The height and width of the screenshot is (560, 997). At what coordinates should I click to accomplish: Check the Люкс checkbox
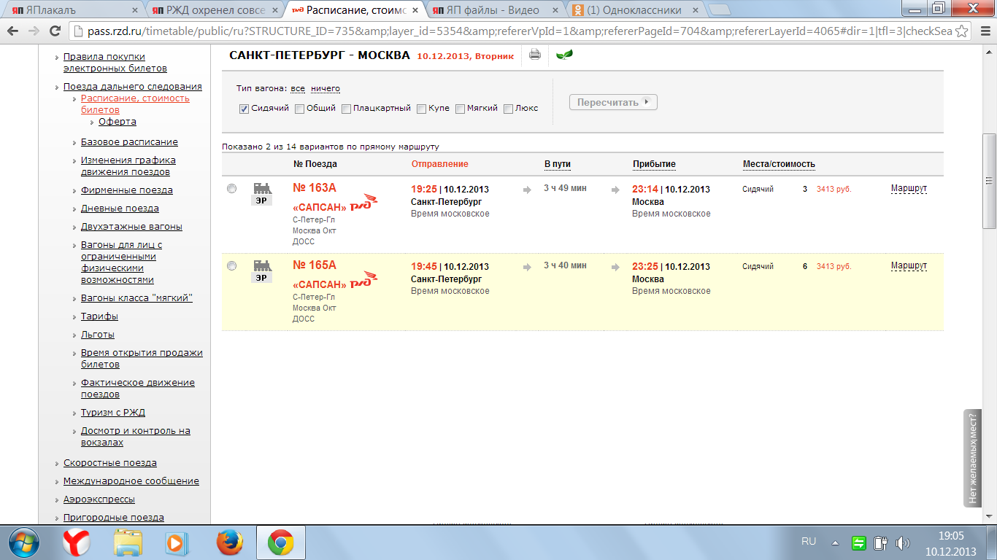coord(509,109)
